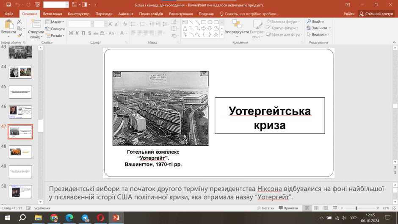Image resolution: width=398 pixels, height=224 pixels.
Task: Click the decrease indent icon
Action: point(152,24)
